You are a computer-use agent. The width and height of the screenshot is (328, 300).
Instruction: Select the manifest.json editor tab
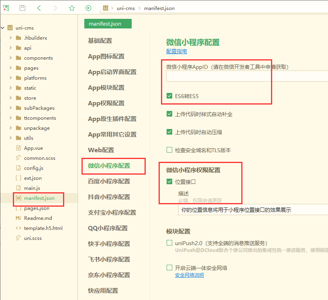click(x=108, y=24)
